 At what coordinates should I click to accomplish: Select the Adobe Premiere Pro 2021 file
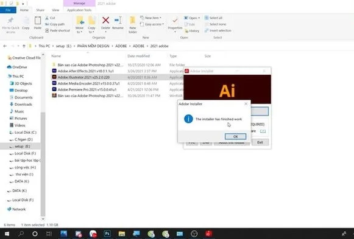tap(87, 89)
